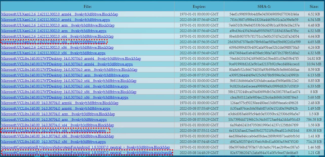Open VCLibs UWPDesktop x86 BlockMap link
Image resolution: width=325 pixels, height=157 pixels.
(69, 92)
